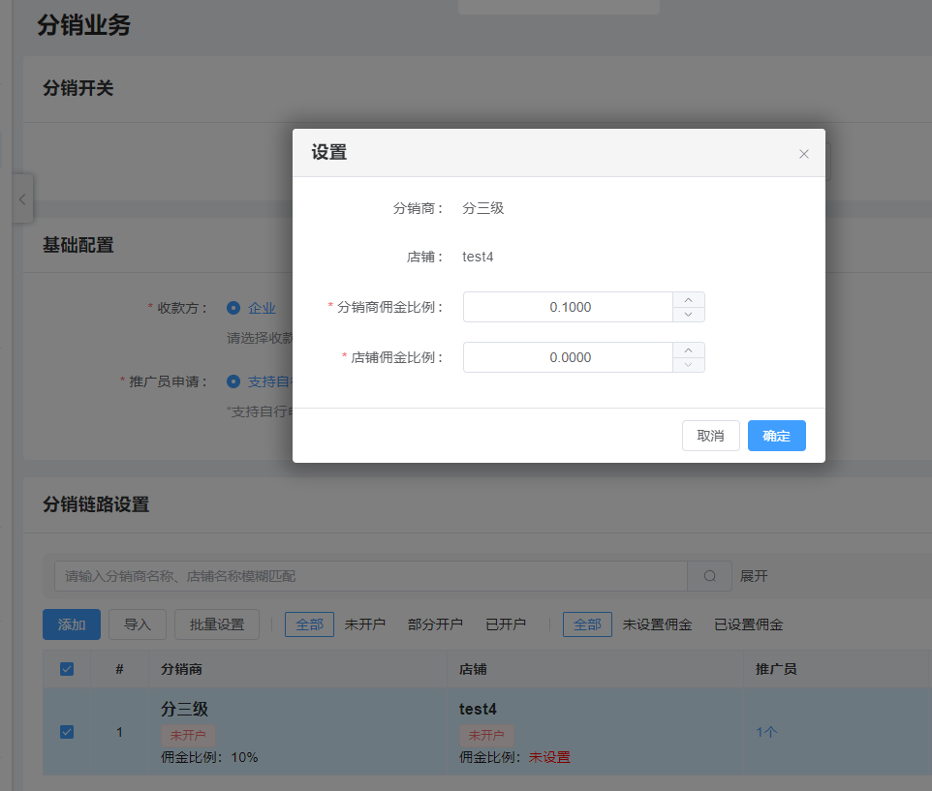Expand search filters via 展开
The height and width of the screenshot is (791, 932).
pos(754,575)
